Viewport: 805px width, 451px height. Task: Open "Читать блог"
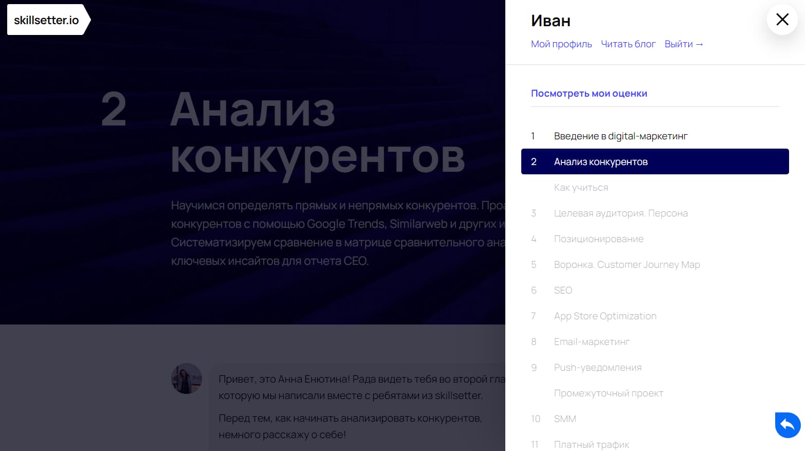coord(628,44)
